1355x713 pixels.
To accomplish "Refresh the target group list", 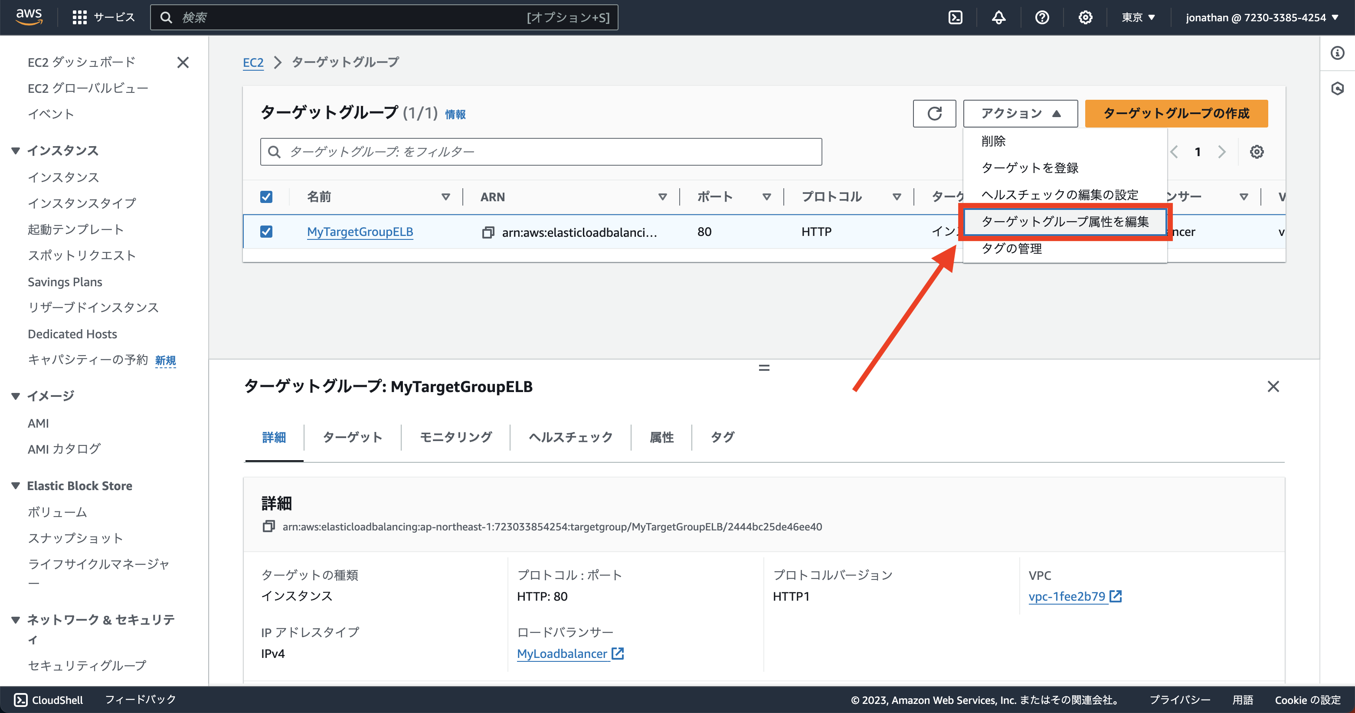I will tap(935, 113).
